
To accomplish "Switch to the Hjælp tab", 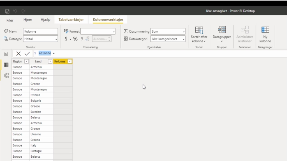I will coord(45,20).
